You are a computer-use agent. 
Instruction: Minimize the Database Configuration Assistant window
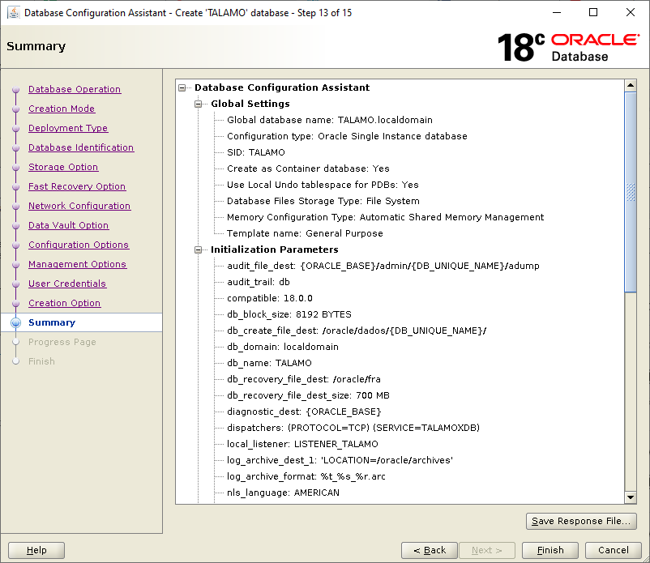click(x=557, y=12)
